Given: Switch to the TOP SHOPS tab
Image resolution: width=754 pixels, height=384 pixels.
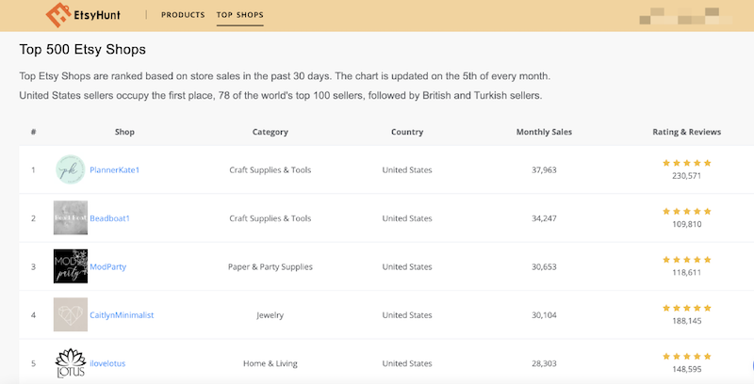Looking at the screenshot, I should pyautogui.click(x=239, y=16).
